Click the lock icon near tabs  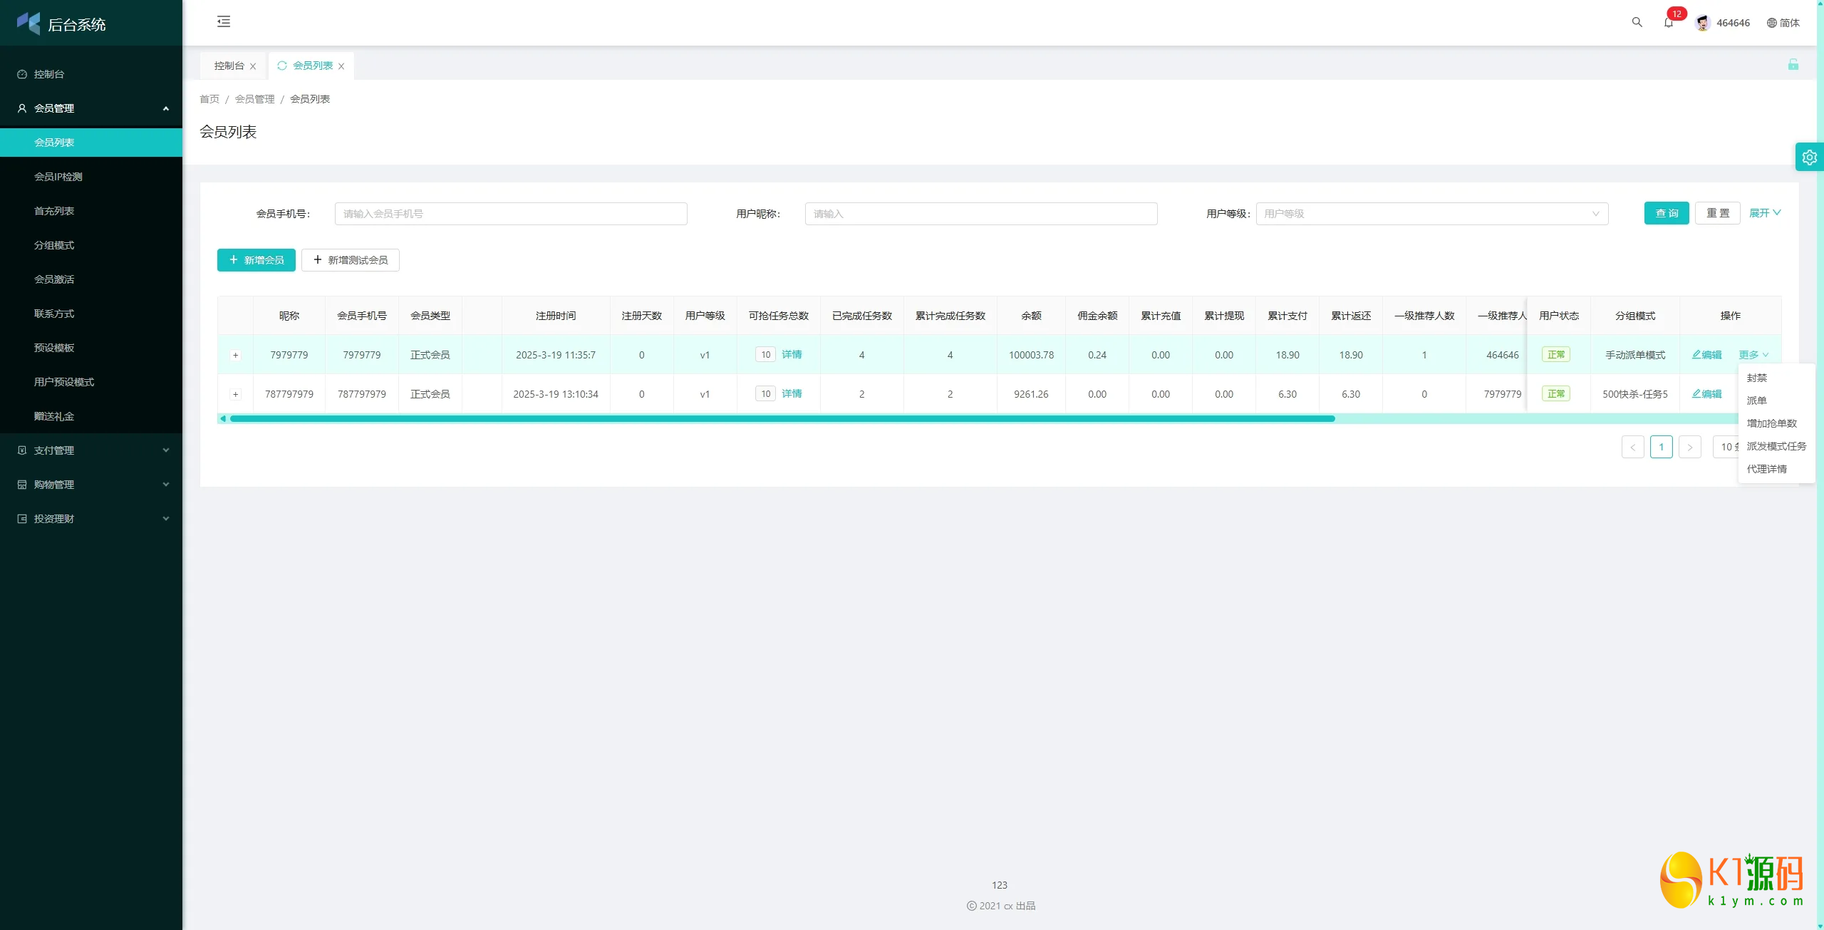pos(1793,65)
